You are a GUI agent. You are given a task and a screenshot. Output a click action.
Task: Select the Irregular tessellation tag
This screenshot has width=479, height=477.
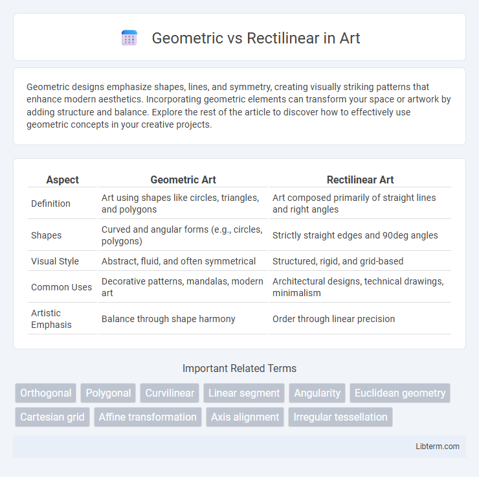tap(340, 417)
